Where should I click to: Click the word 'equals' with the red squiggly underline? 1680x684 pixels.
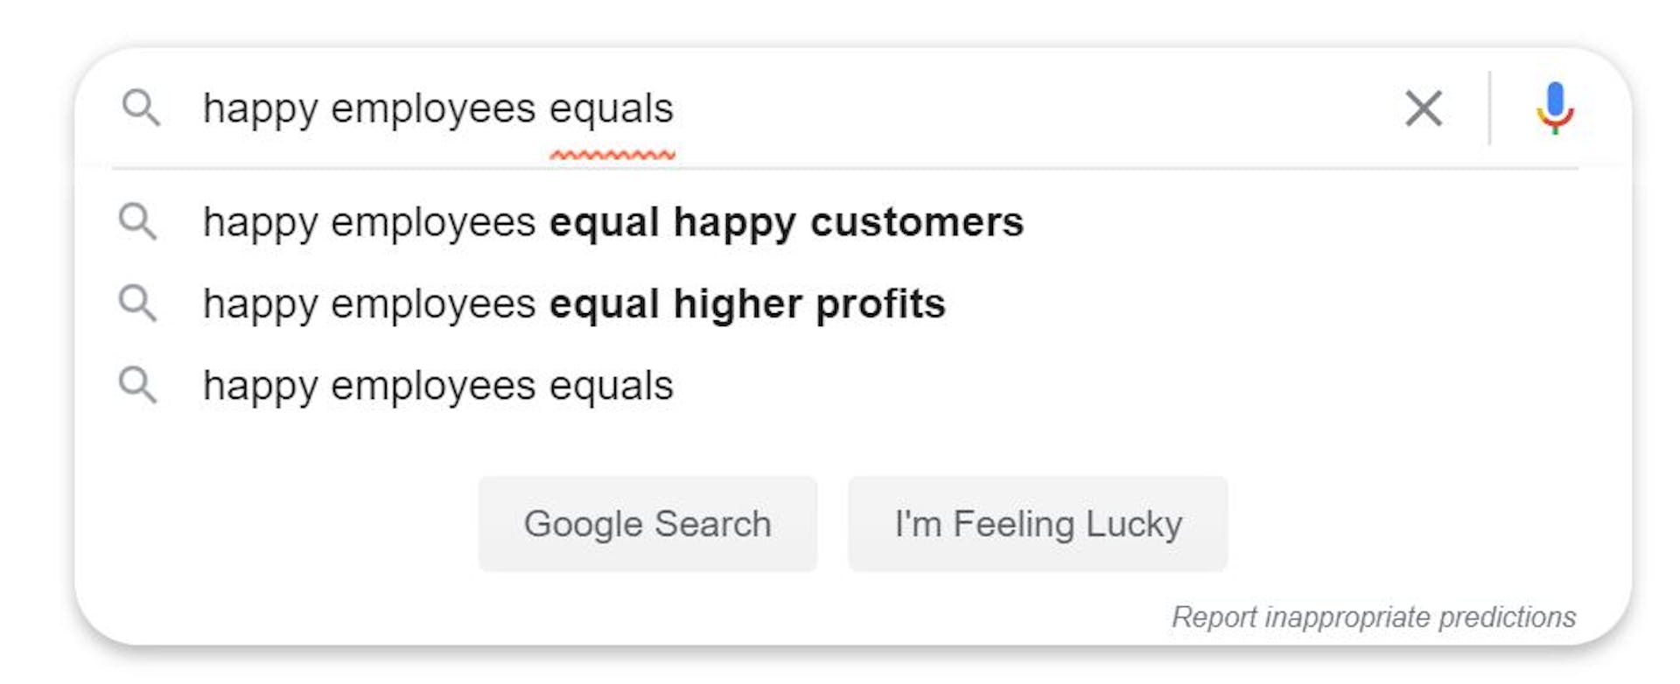[x=612, y=109]
